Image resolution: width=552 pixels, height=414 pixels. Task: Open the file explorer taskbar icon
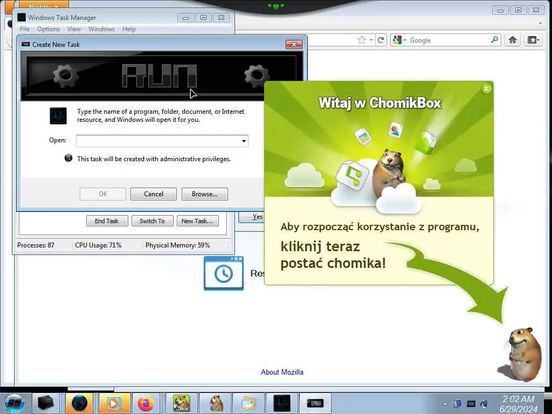pyautogui.click(x=249, y=403)
